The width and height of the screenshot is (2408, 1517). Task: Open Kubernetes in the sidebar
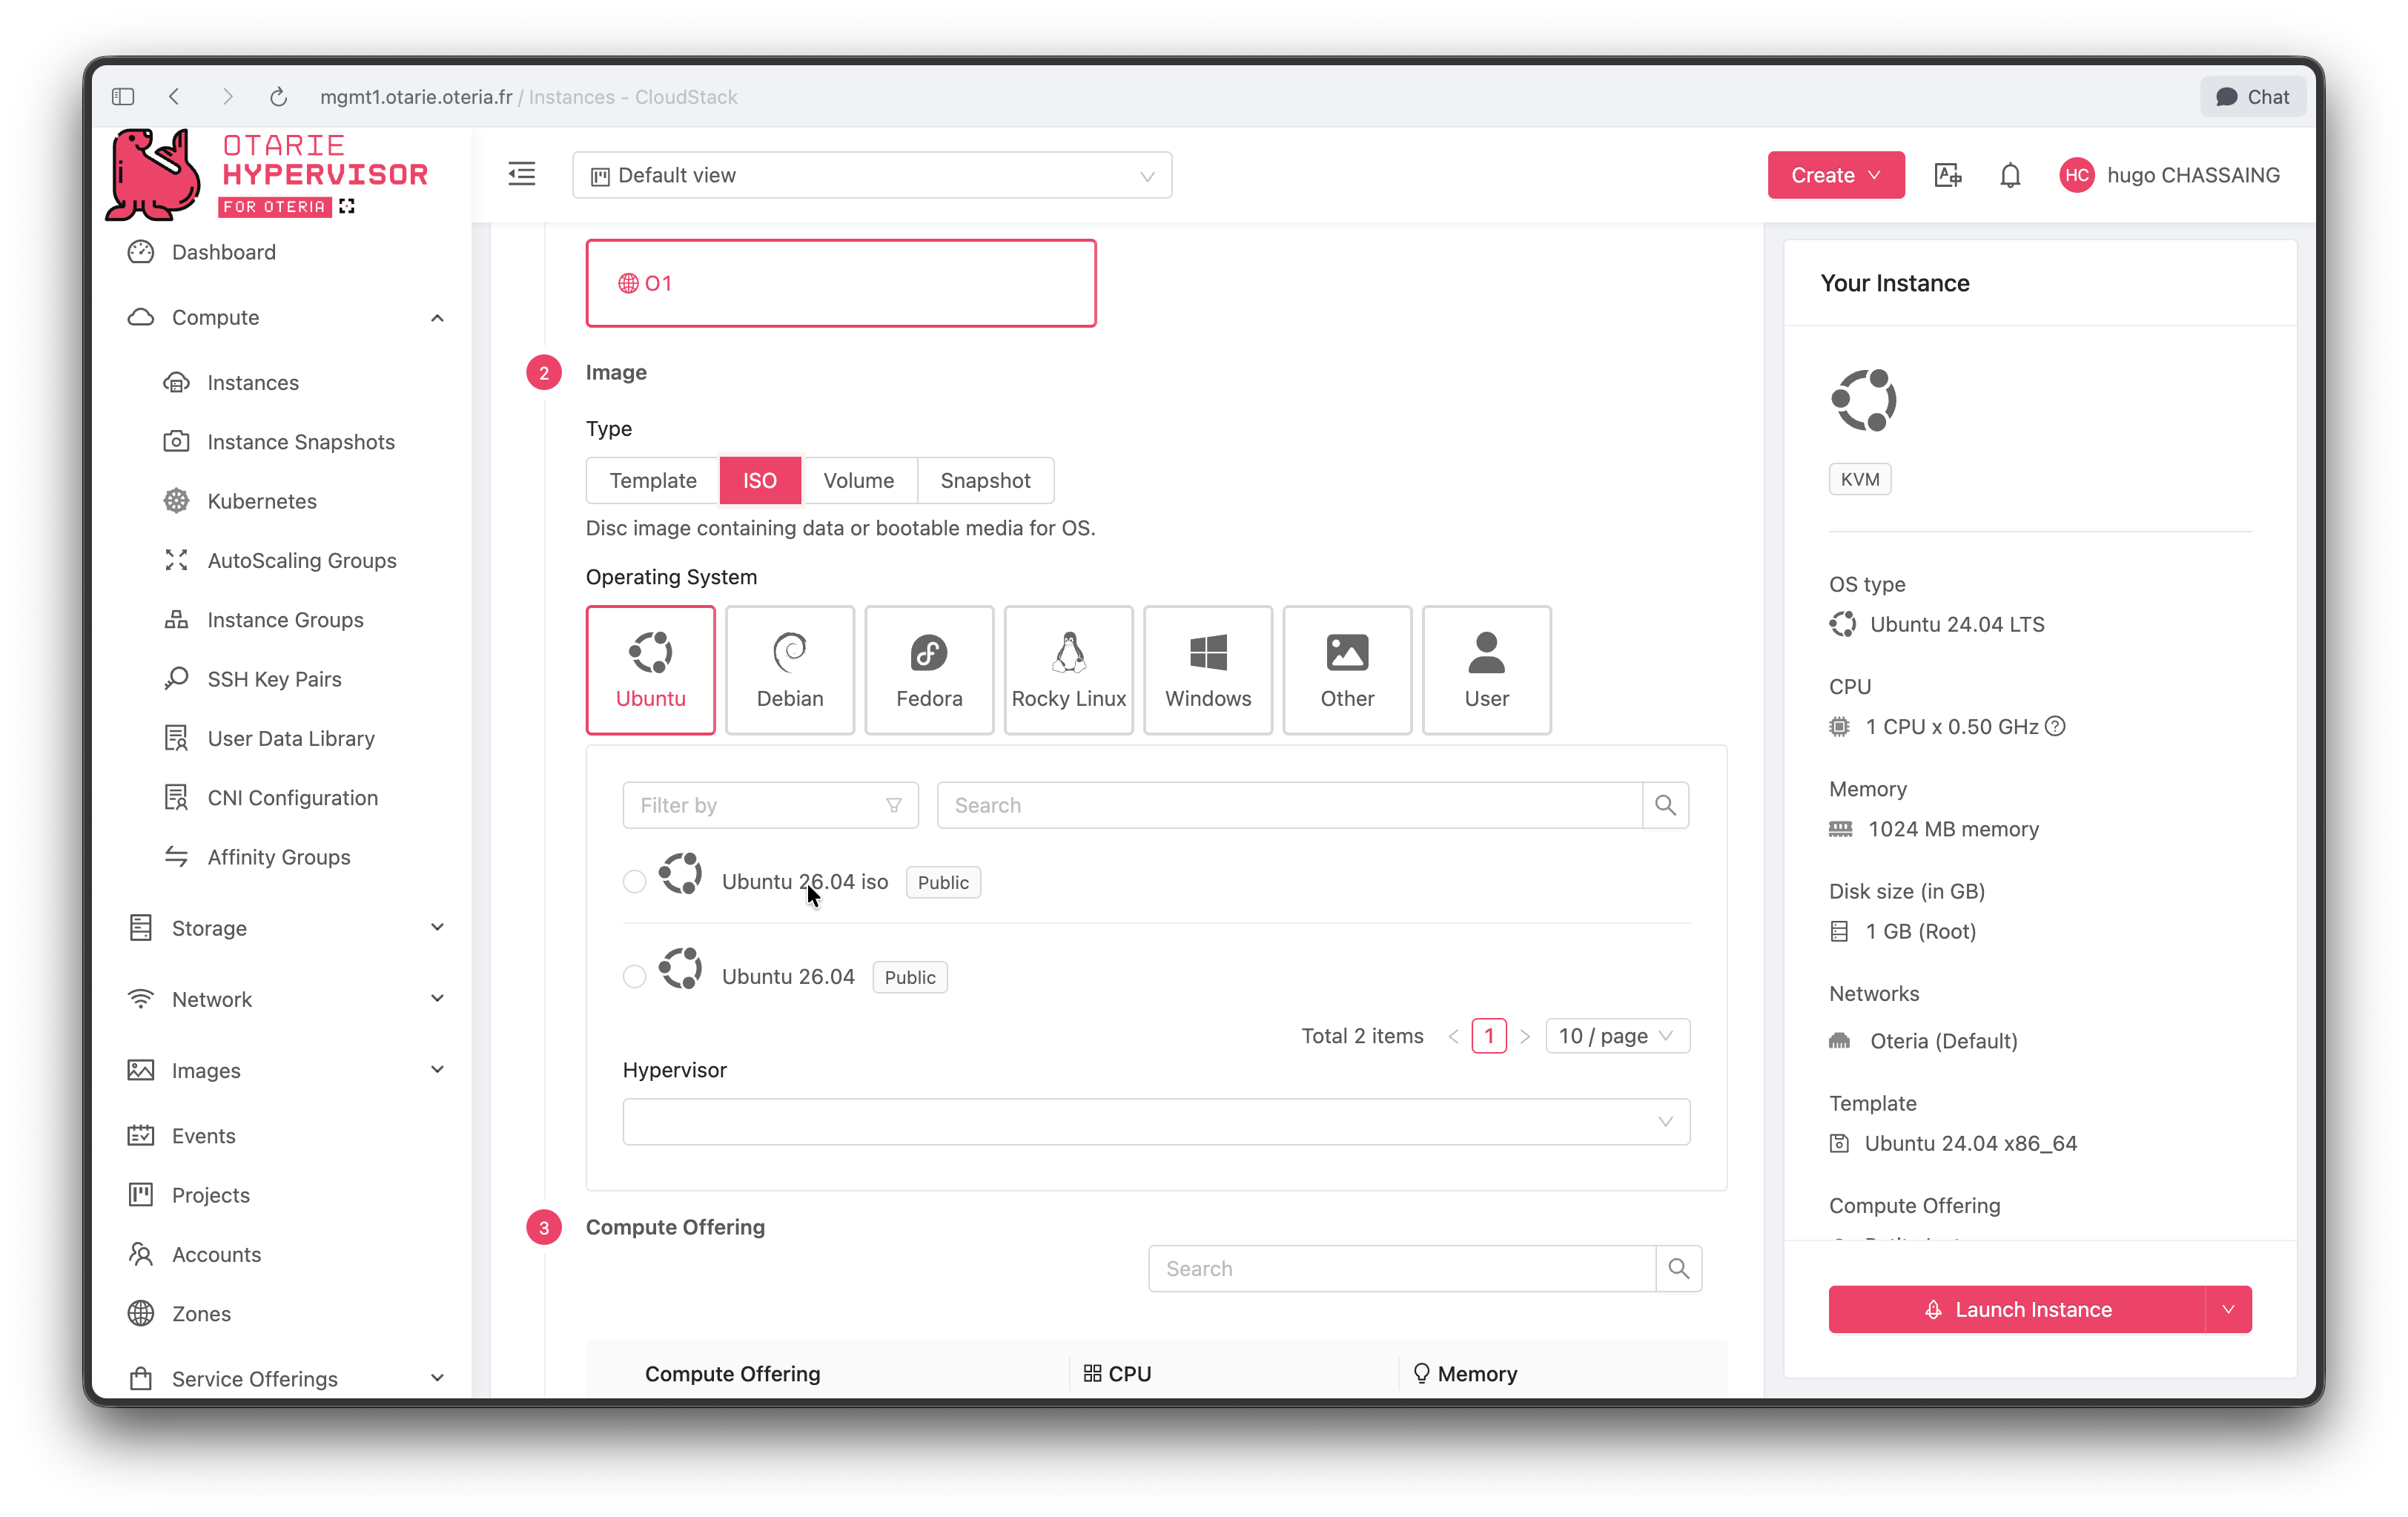pyautogui.click(x=261, y=501)
